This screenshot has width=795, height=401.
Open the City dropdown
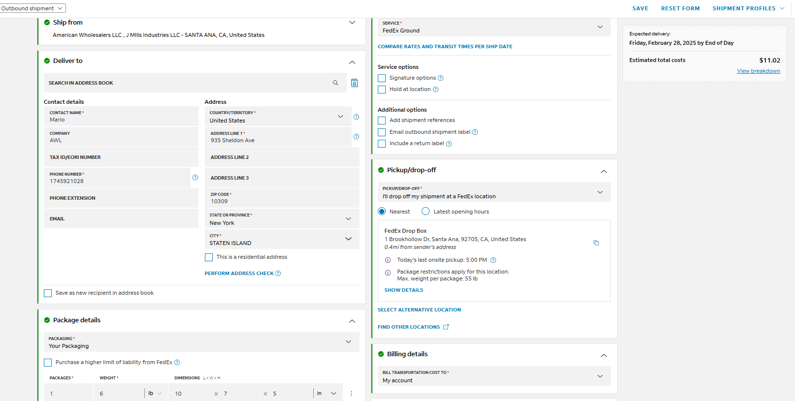pos(282,240)
